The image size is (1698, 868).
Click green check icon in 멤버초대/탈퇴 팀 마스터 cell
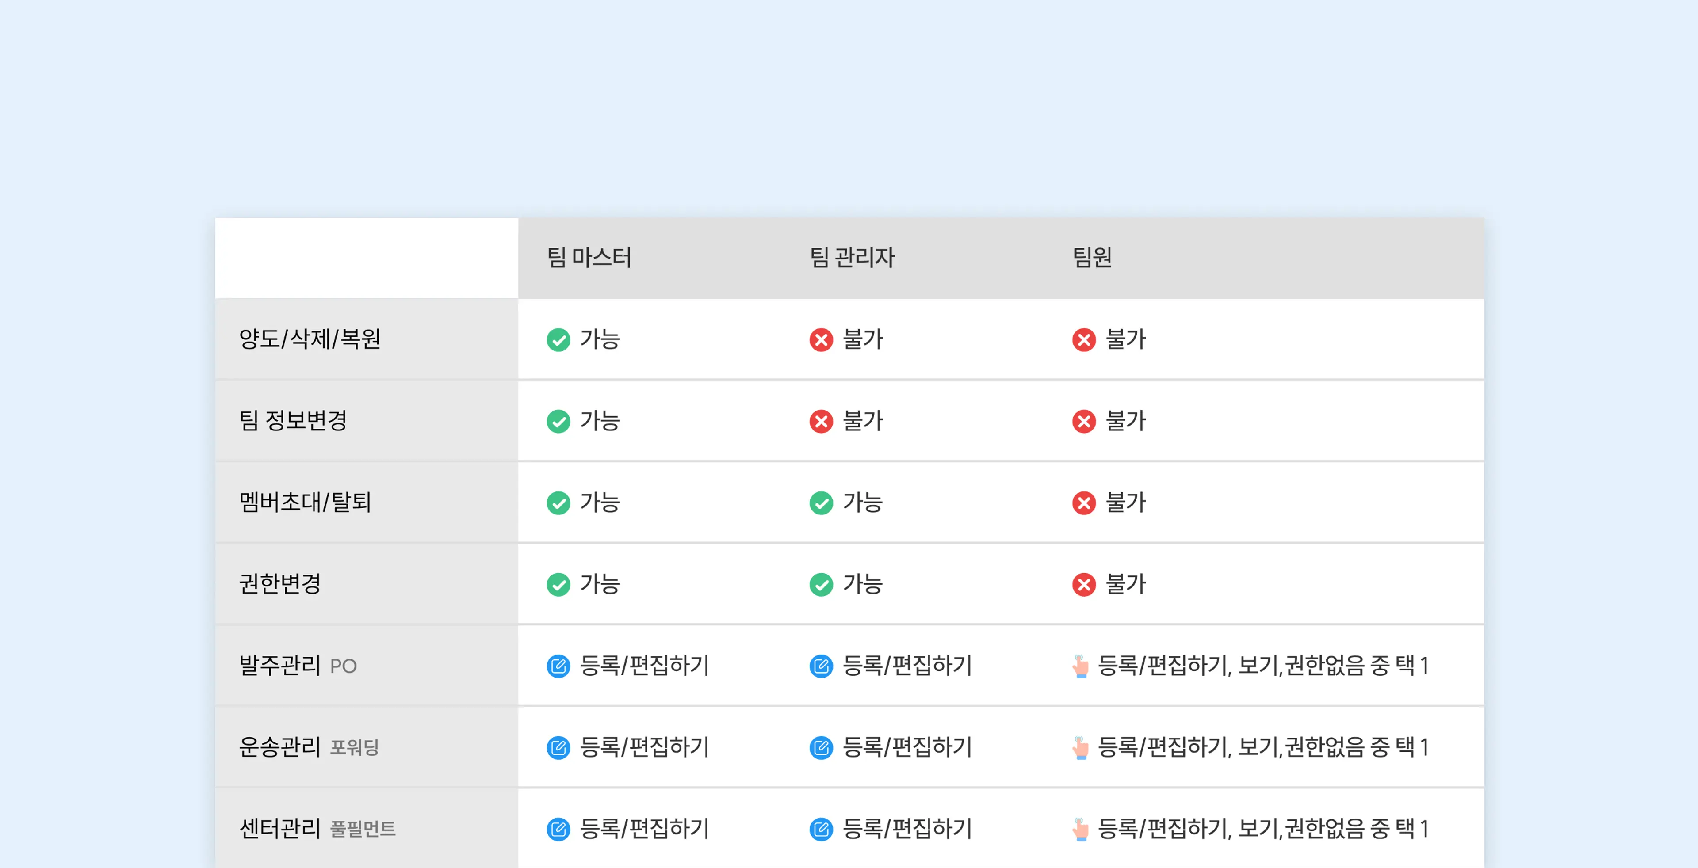click(x=558, y=503)
